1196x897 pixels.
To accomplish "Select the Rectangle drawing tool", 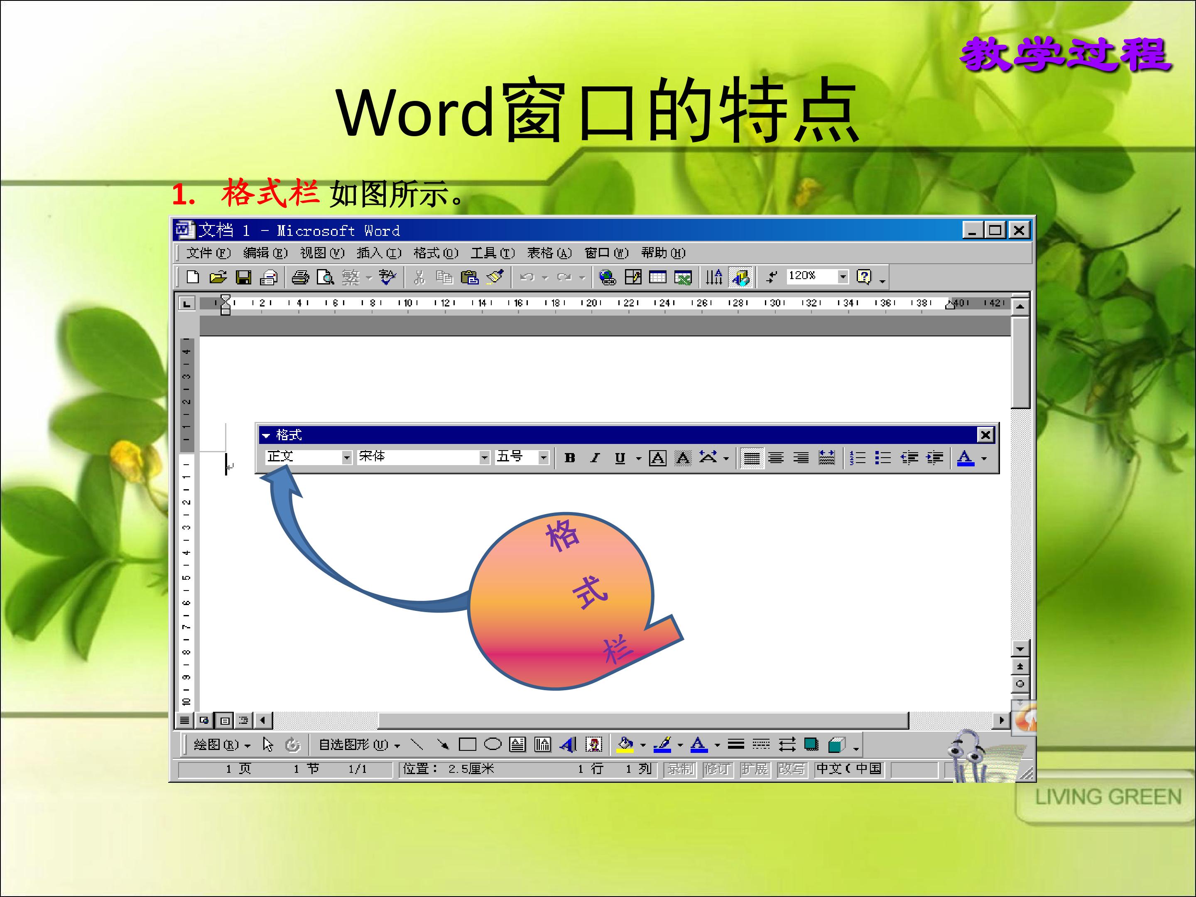I will (x=467, y=745).
